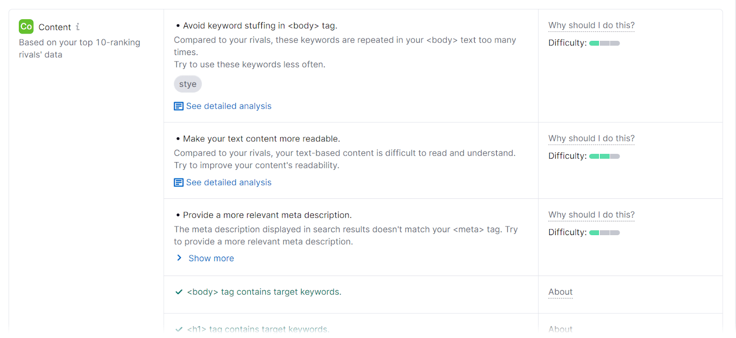This screenshot has width=736, height=338.
Task: Click the document icon beside readability analysis link
Action: pos(178,182)
